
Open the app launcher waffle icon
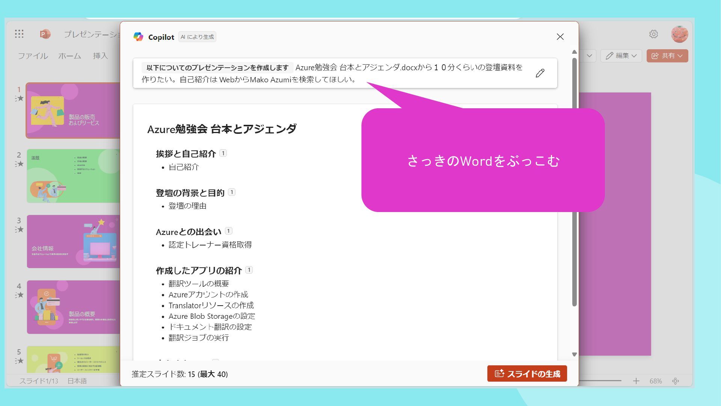click(x=19, y=34)
